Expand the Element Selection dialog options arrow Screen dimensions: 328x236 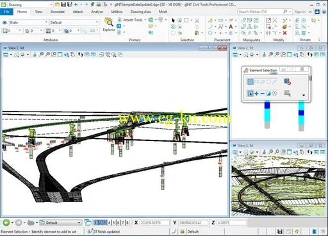[x=304, y=95]
